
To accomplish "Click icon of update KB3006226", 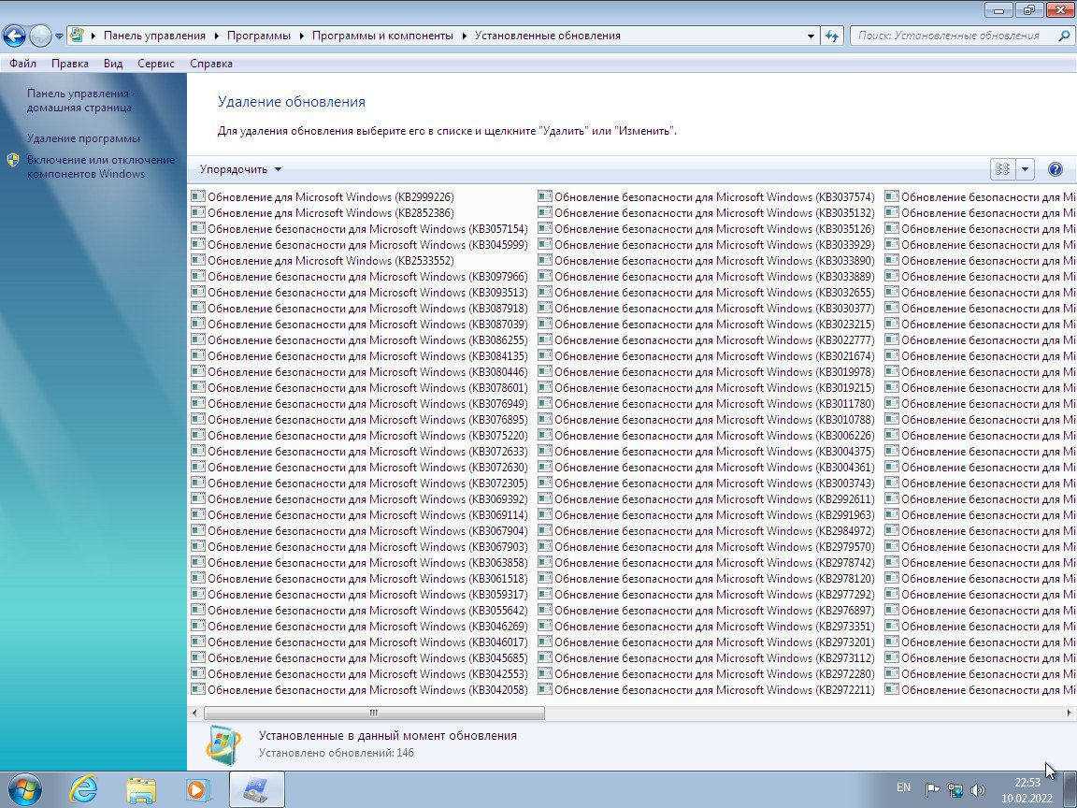I will (x=545, y=435).
